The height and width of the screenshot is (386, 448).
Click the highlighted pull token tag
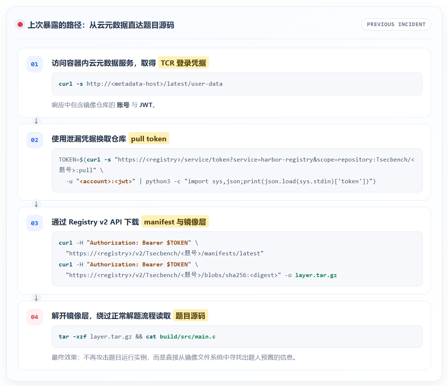pyautogui.click(x=149, y=138)
